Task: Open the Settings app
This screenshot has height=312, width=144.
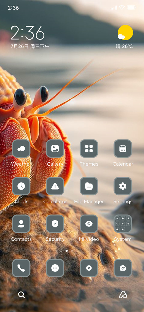Action: click(x=123, y=186)
